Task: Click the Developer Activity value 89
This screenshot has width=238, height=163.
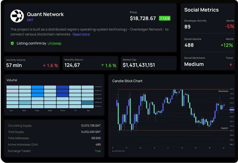Action: click(x=187, y=27)
